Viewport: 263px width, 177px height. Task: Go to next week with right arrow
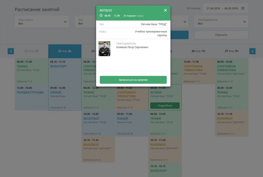point(252,51)
